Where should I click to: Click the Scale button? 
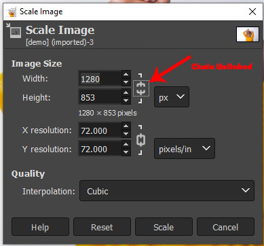pyautogui.click(x=164, y=227)
